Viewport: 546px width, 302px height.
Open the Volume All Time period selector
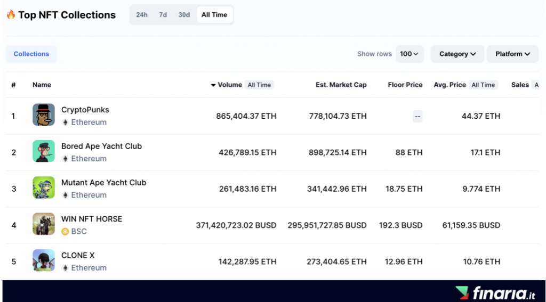tap(259, 85)
